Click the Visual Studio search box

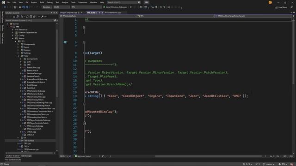[x=123, y=2]
